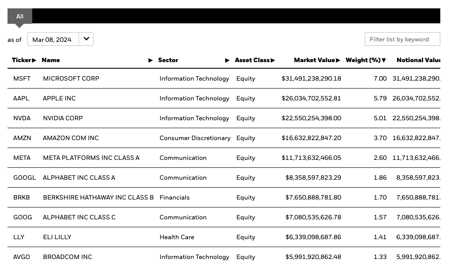Sort by Sector column arrow
454x270 pixels.
227,60
